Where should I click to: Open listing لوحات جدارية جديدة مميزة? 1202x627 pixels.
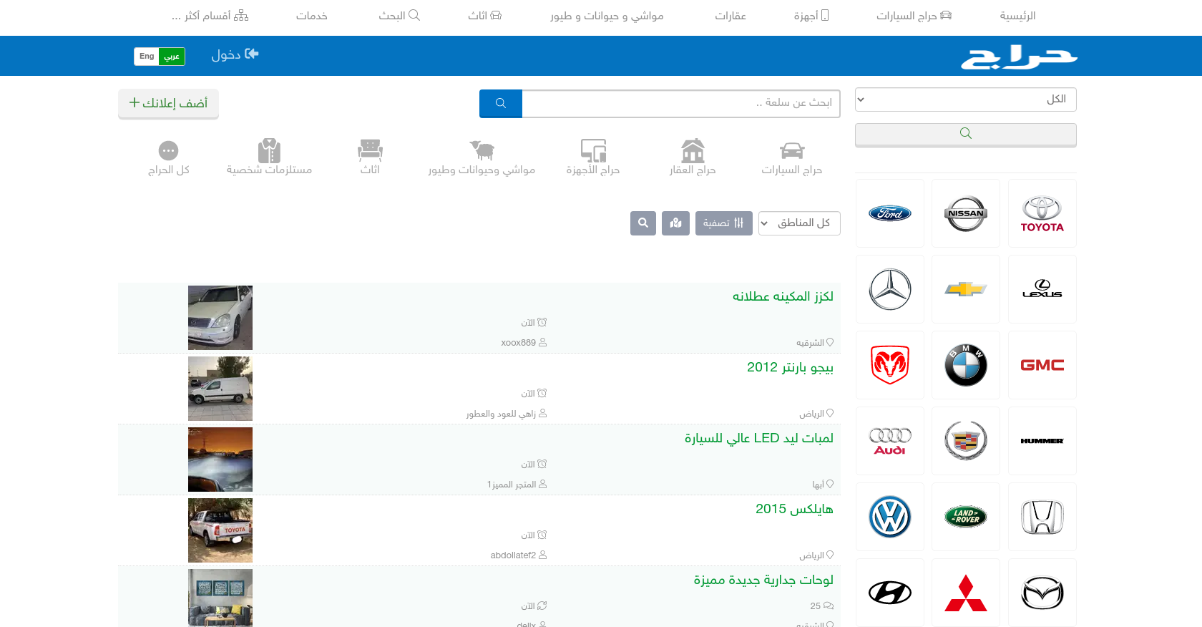tap(763, 580)
